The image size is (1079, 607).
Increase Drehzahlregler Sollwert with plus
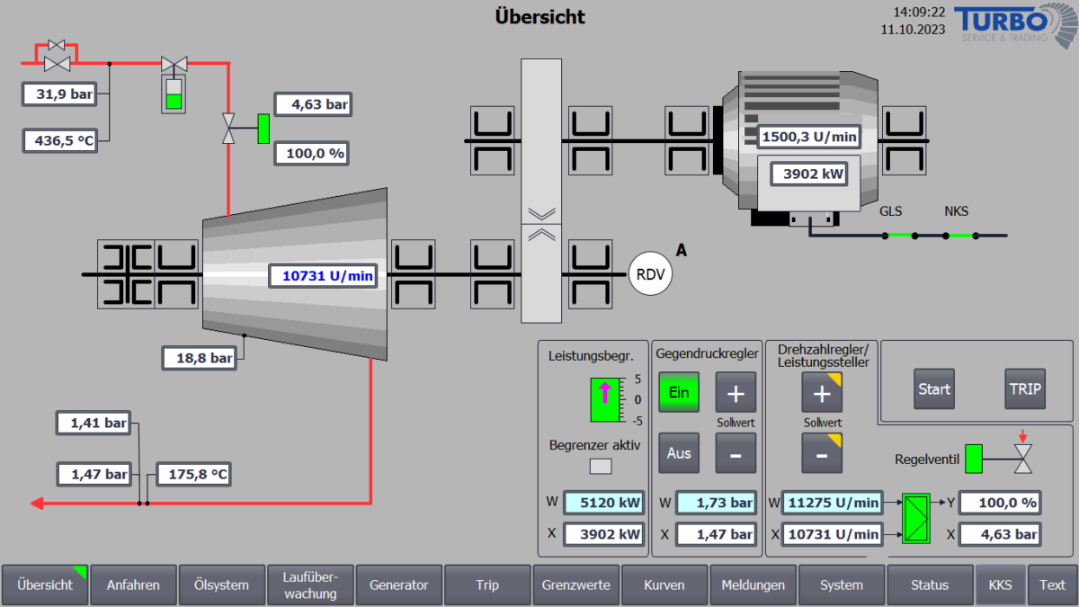coord(822,392)
